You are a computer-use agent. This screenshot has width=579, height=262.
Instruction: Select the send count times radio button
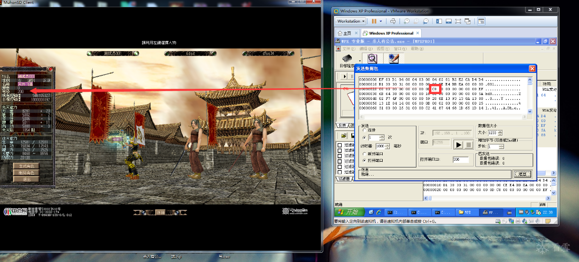coord(364,138)
